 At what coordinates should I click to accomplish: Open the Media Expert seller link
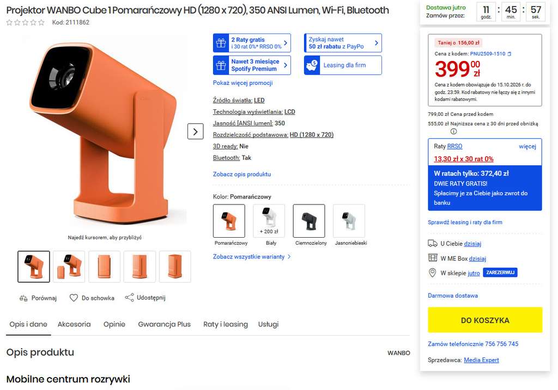click(x=481, y=360)
